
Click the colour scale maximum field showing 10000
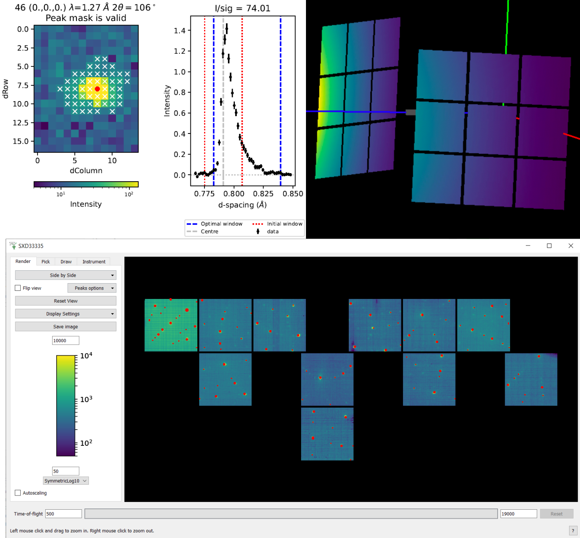[x=65, y=341]
